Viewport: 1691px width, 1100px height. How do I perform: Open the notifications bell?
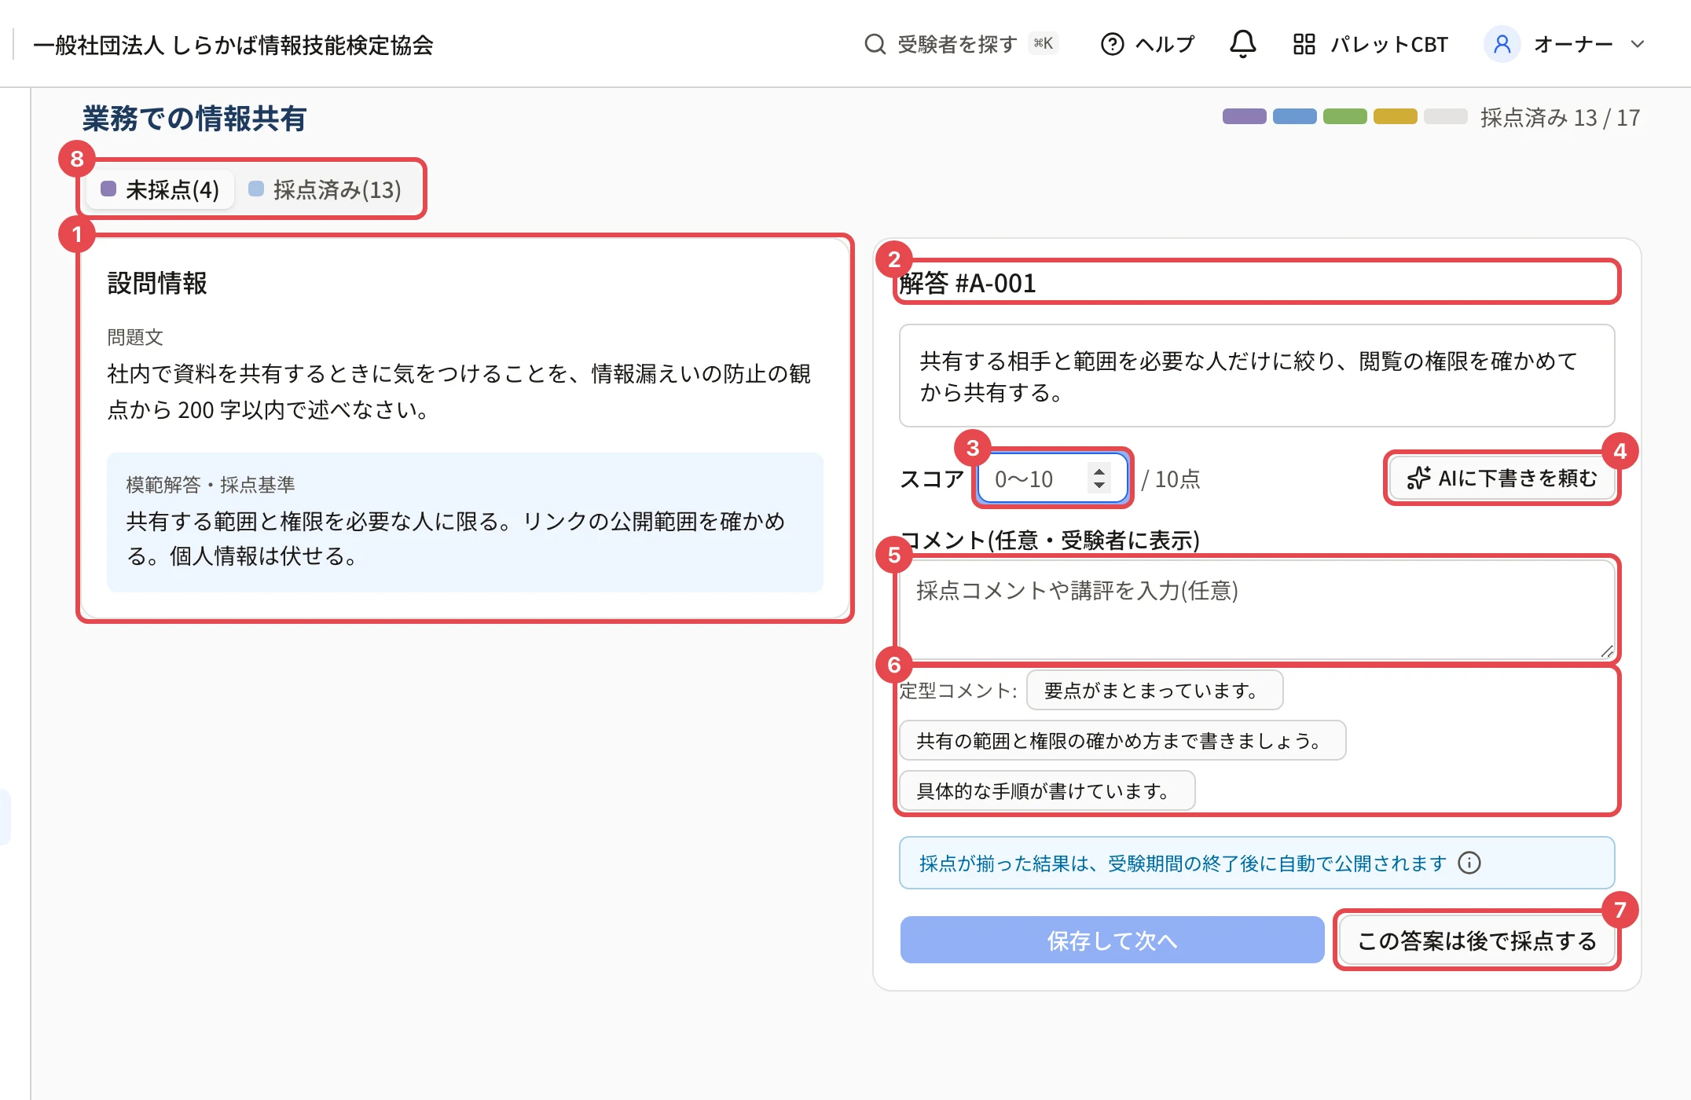point(1242,44)
